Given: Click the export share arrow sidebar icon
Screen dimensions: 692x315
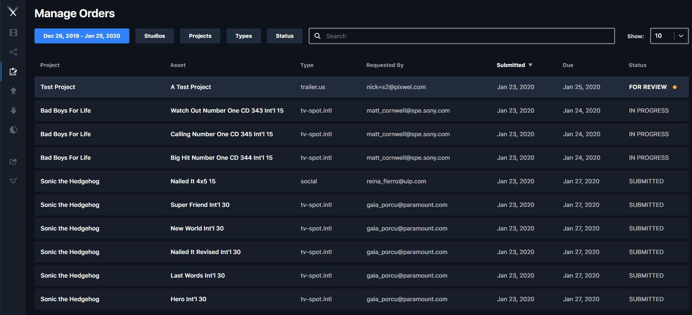Looking at the screenshot, I should (13, 161).
